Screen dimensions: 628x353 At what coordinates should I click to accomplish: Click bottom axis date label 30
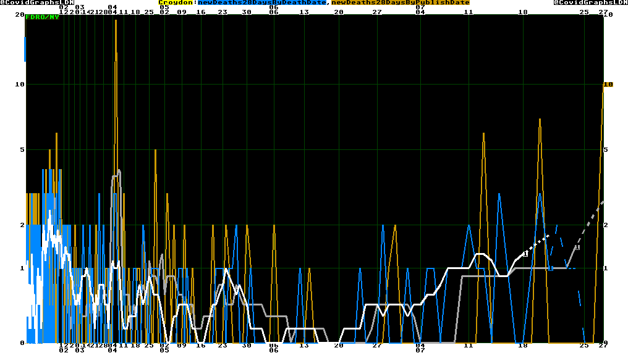tap(247, 346)
